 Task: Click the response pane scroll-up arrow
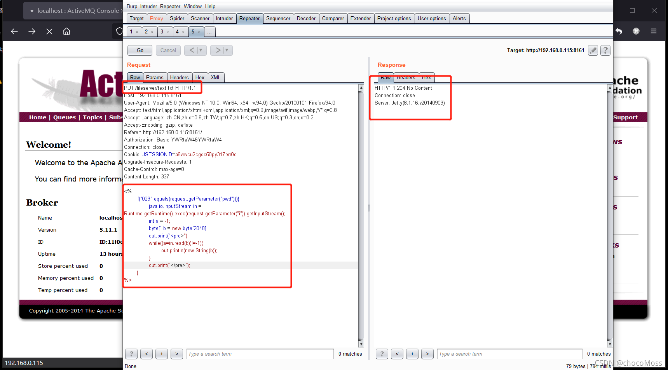click(610, 88)
